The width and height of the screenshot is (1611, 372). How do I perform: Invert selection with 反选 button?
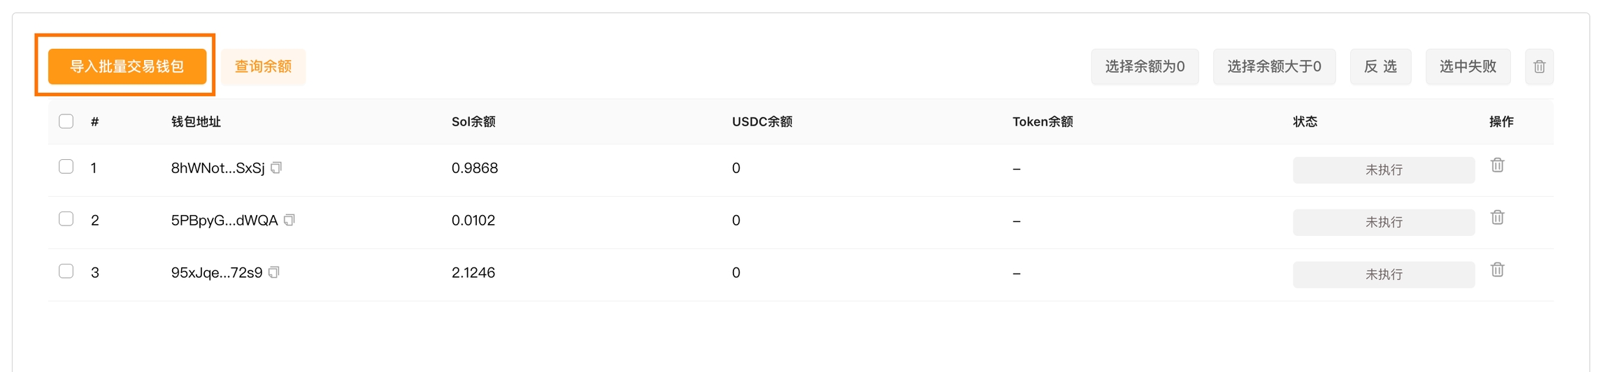point(1380,67)
